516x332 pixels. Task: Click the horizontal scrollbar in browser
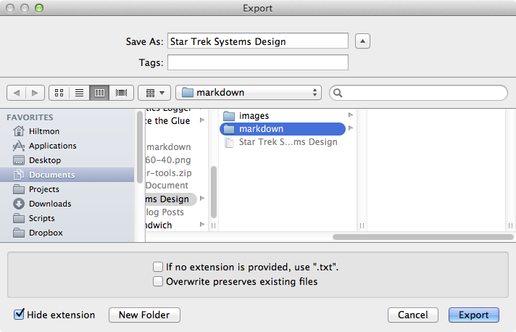(423, 237)
